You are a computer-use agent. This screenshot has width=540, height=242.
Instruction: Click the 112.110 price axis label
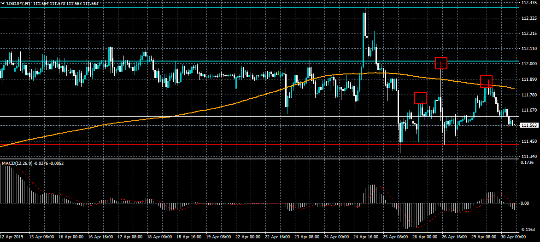coord(530,49)
